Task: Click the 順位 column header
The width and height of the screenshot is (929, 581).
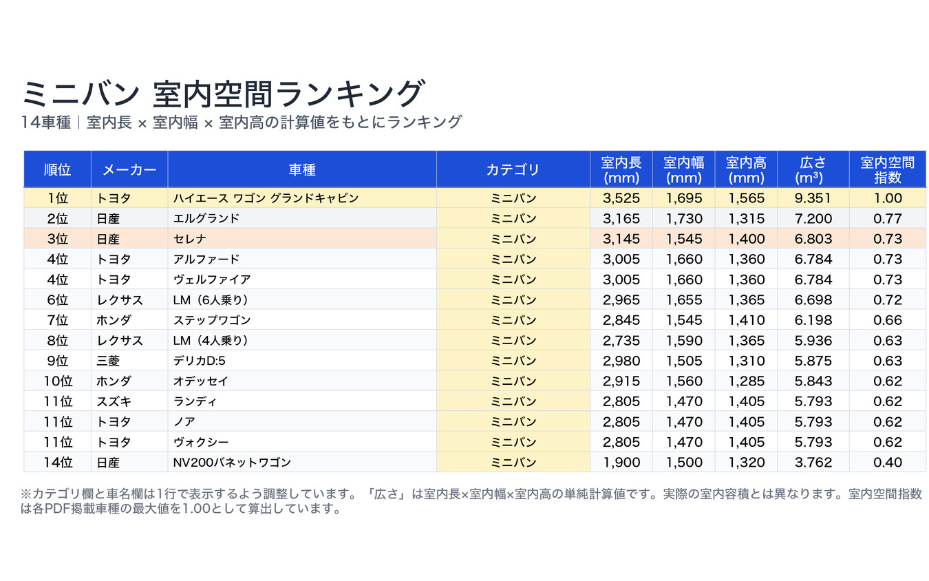Action: tap(57, 169)
